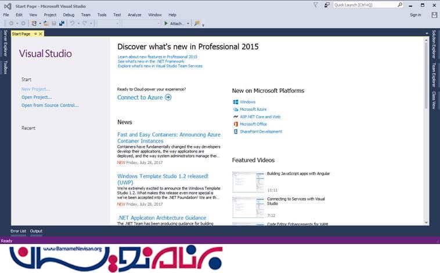Open the Team menu

coord(86,15)
